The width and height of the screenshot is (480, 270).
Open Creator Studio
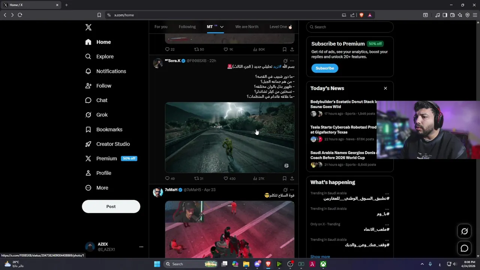pos(108,144)
